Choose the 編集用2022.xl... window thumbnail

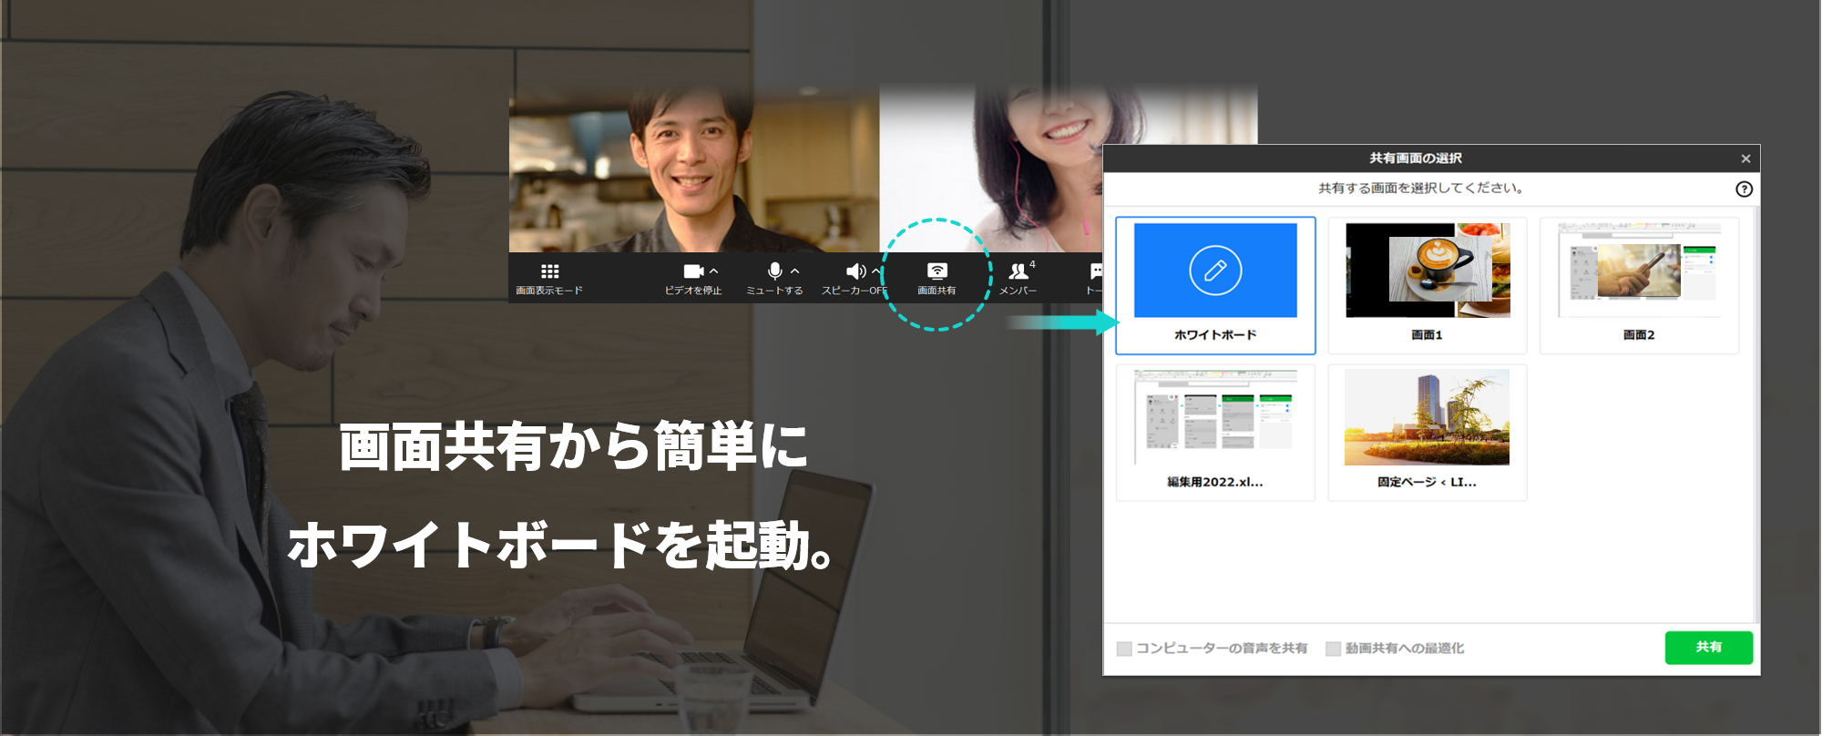point(1215,432)
